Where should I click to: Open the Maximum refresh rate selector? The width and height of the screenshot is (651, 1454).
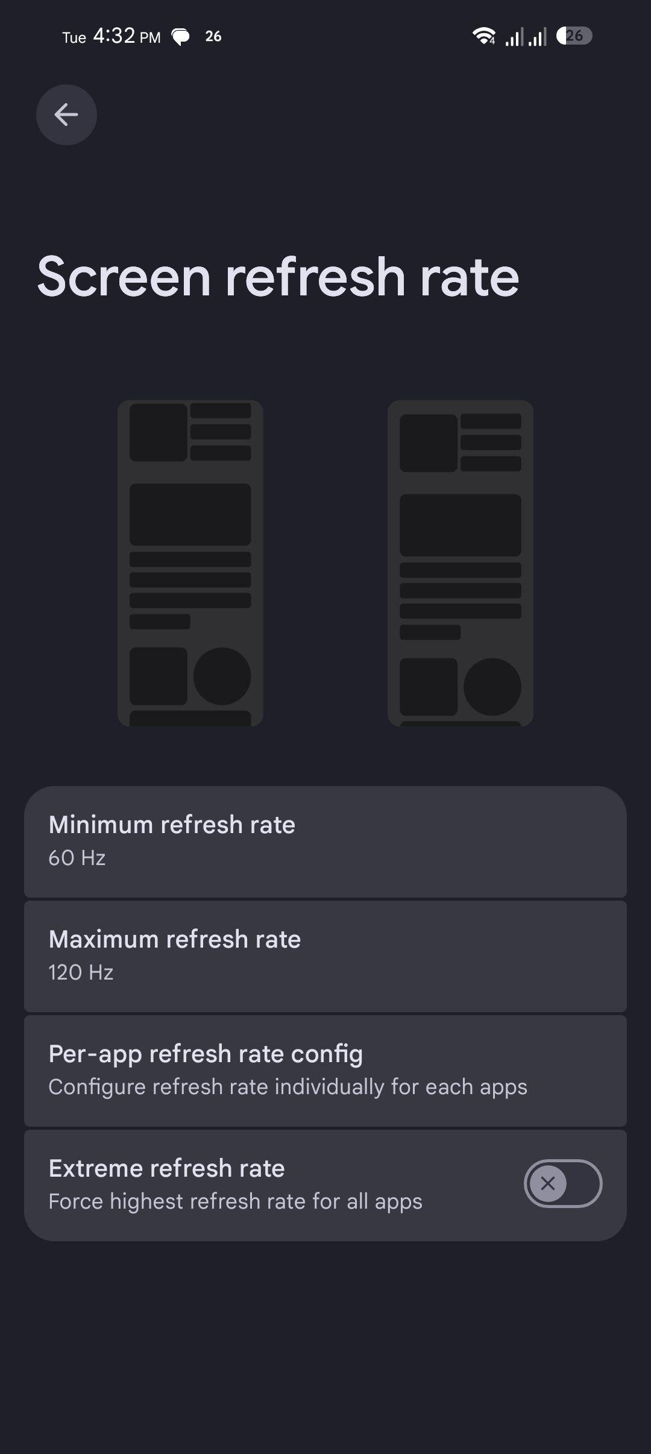pos(325,956)
